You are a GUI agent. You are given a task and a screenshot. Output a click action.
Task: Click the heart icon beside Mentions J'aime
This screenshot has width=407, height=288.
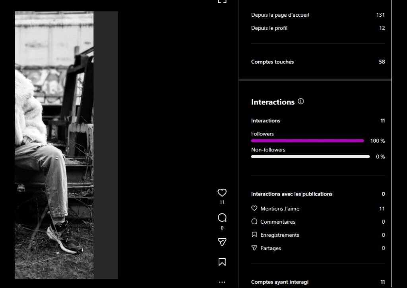pyautogui.click(x=254, y=208)
